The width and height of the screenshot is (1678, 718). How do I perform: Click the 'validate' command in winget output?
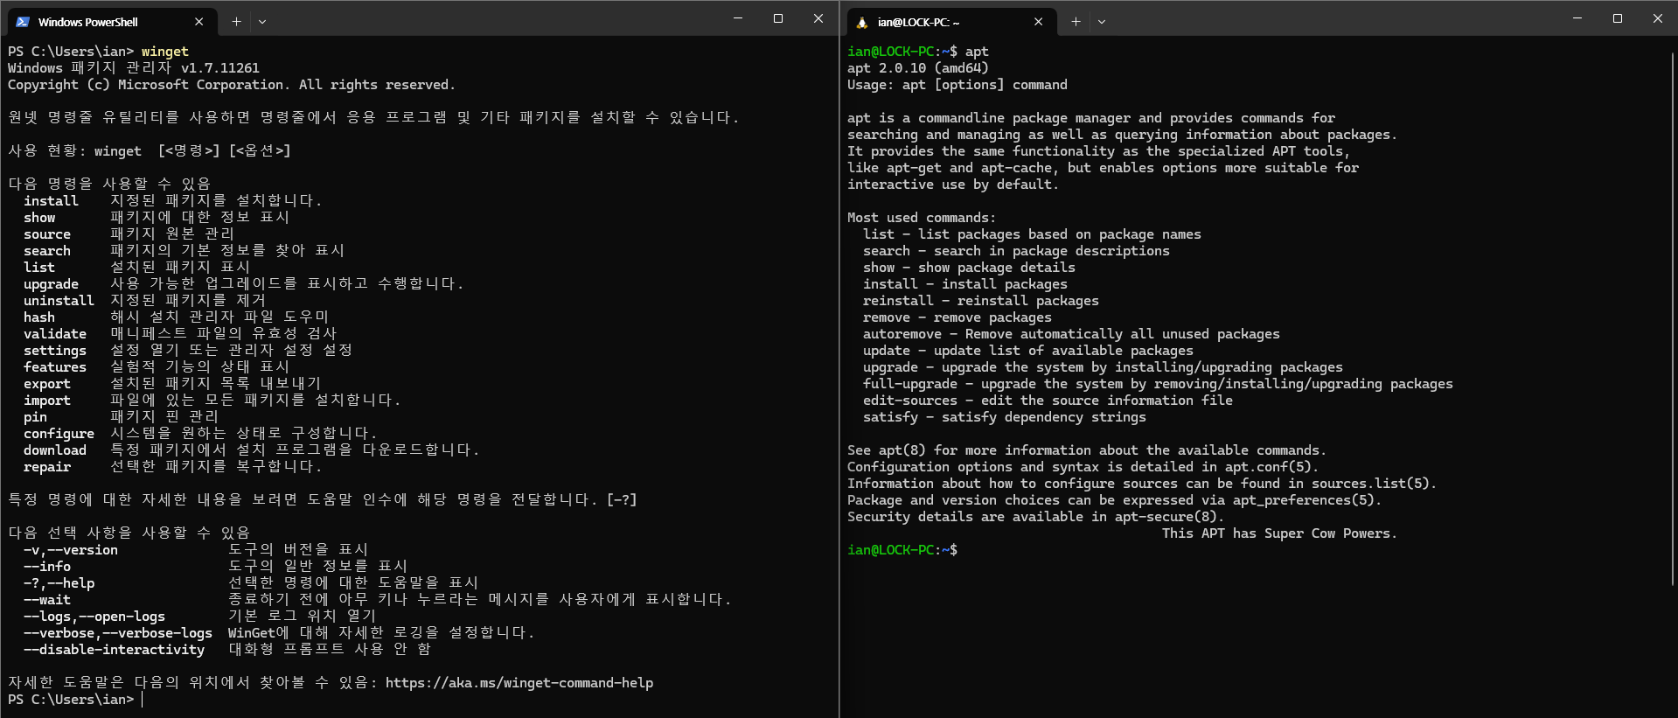55,334
